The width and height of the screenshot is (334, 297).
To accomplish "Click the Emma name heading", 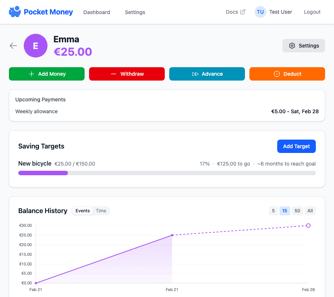I will point(66,39).
